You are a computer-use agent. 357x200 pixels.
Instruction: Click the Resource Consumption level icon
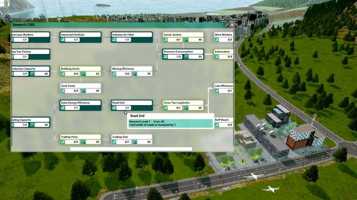point(165,57)
